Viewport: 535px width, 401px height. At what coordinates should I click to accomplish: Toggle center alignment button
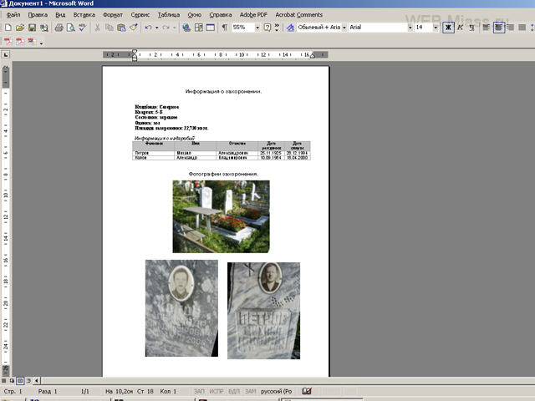[x=499, y=28]
